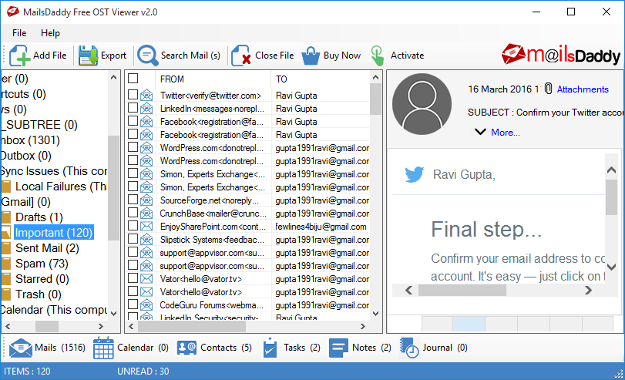Click the envelope icon for LinkedIn messages email
This screenshot has height=380, width=625.
(146, 109)
